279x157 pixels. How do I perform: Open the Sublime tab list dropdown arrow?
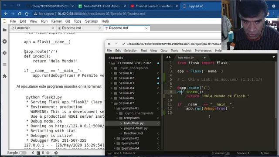pos(274,57)
